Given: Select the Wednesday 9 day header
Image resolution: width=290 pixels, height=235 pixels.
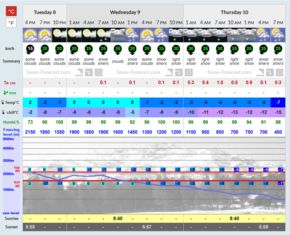Looking at the screenshot, I should pyautogui.click(x=125, y=12).
